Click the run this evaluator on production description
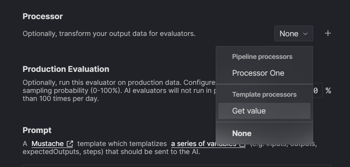 (119, 91)
